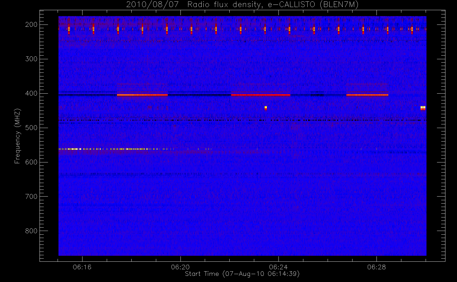Click the 06:16 time tick label
This screenshot has width=457, height=282.
point(82,267)
